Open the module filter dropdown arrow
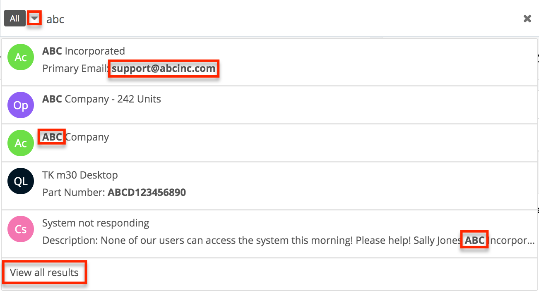This screenshot has height=291, width=539. pos(35,19)
